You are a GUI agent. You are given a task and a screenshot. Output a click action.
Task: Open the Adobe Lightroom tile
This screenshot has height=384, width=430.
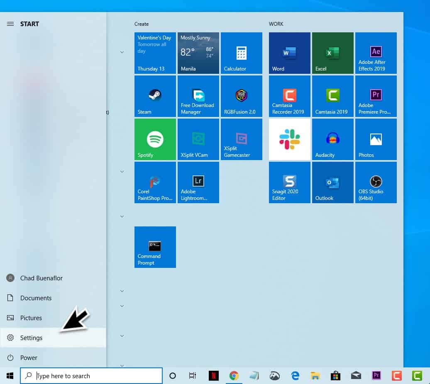click(x=198, y=182)
